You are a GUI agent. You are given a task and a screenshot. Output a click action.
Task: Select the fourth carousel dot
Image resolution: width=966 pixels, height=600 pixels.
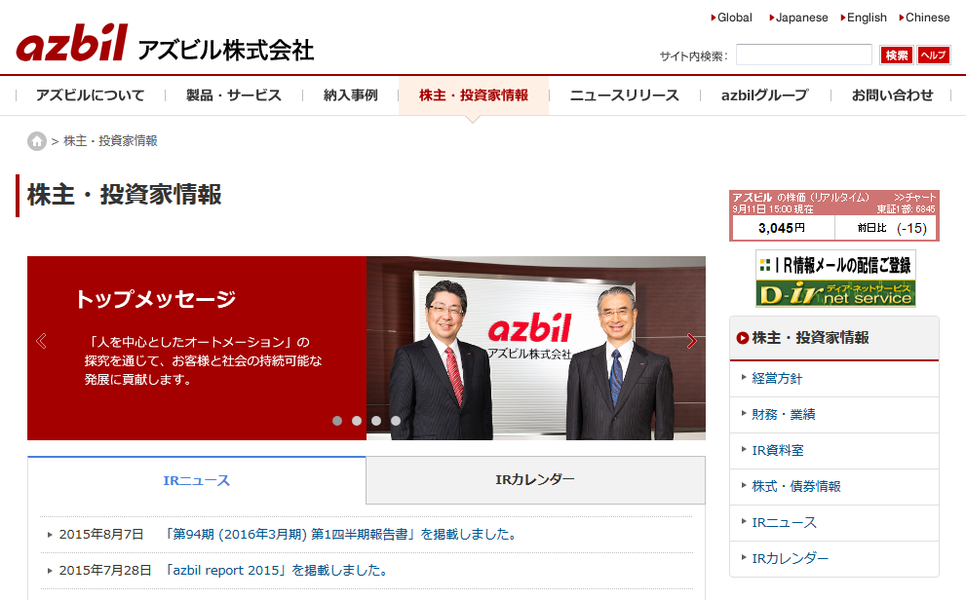(x=396, y=421)
